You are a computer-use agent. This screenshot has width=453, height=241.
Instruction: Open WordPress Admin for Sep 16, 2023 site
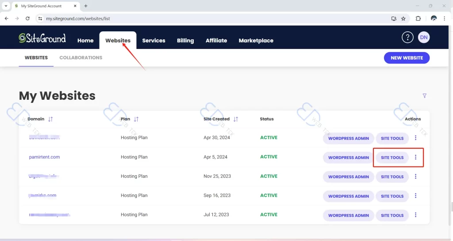[x=349, y=196]
